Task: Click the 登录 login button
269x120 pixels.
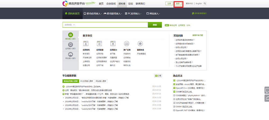Action: coord(178,4)
